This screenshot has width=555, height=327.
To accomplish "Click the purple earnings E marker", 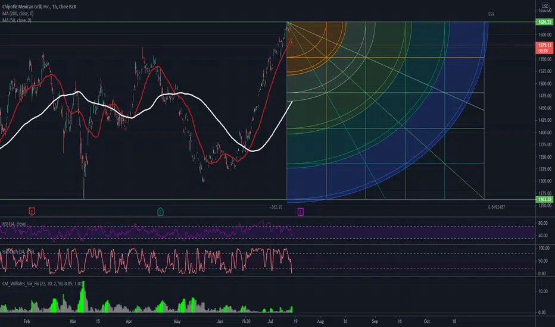I will (x=301, y=212).
